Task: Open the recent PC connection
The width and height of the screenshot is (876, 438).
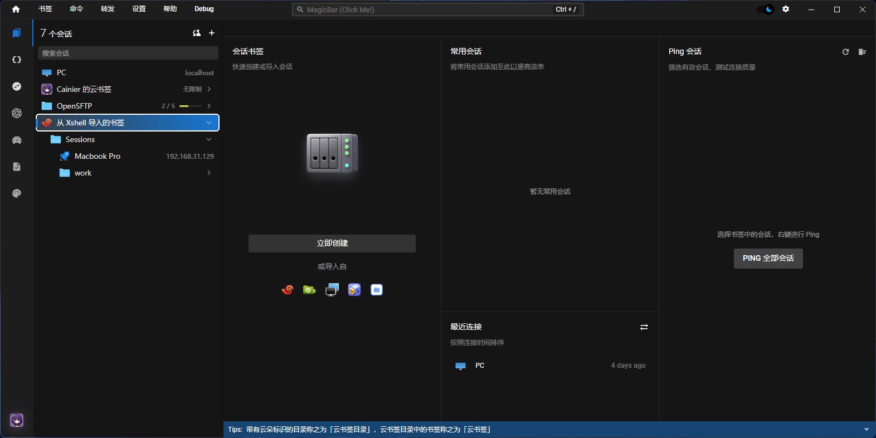Action: click(550, 366)
